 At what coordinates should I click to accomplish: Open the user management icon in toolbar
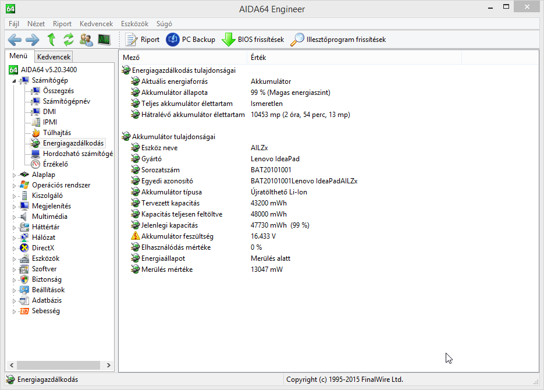click(x=86, y=40)
